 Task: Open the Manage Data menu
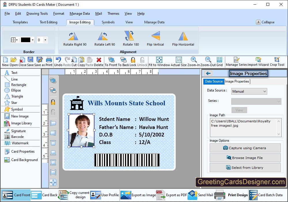pyautogui.click(x=80, y=14)
